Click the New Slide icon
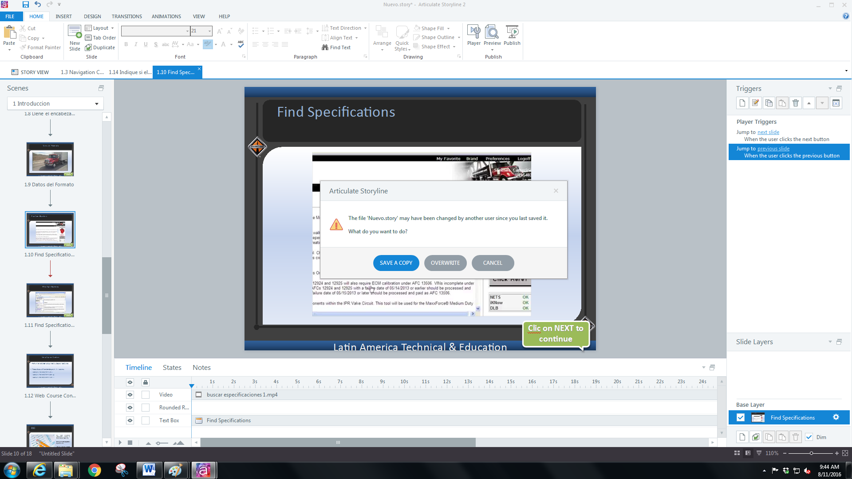This screenshot has width=852, height=479. [x=75, y=32]
